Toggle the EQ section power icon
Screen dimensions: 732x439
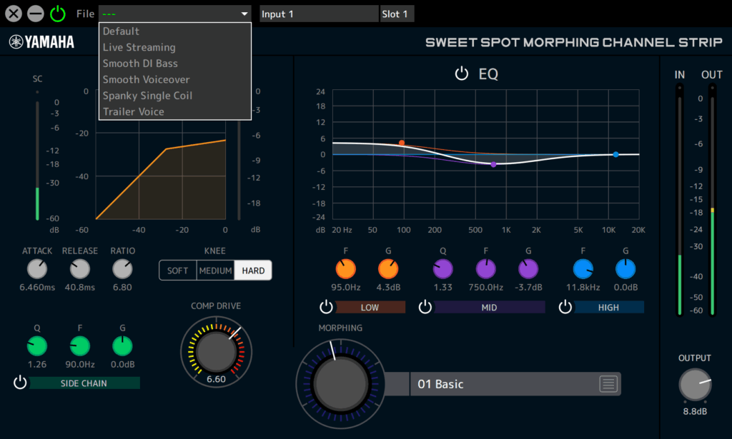click(x=462, y=74)
